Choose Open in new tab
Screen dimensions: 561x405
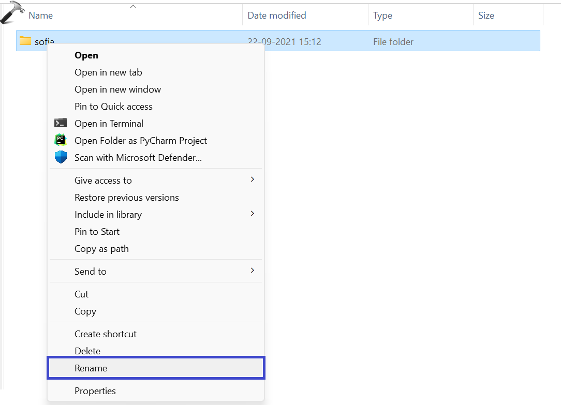pos(108,72)
